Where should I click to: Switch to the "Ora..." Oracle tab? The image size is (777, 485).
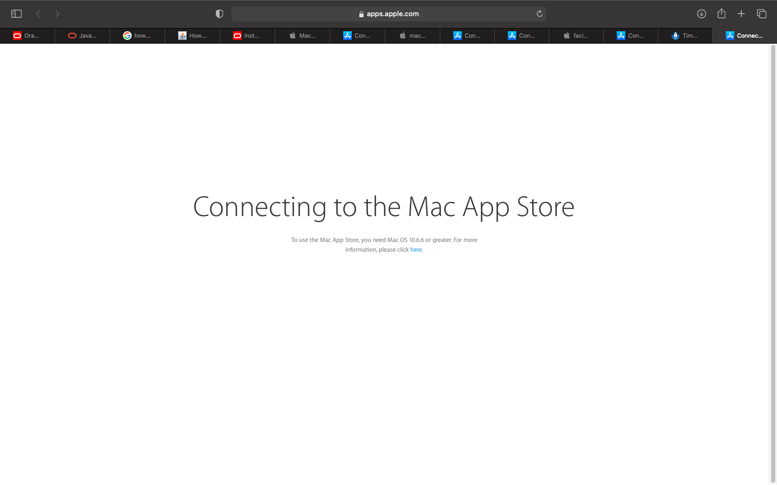28,36
